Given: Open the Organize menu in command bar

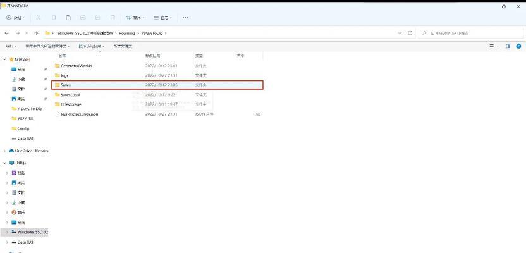Looking at the screenshot, I should 11,46.
